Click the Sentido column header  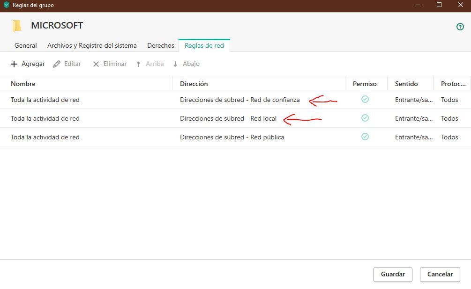[x=406, y=84]
